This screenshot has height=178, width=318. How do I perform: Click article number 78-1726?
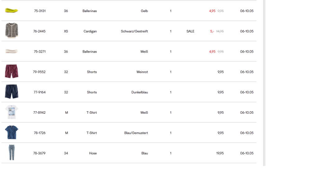(39, 133)
